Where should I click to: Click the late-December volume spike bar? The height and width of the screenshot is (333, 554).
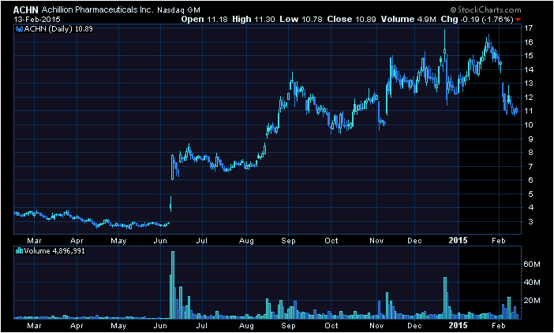coord(445,298)
